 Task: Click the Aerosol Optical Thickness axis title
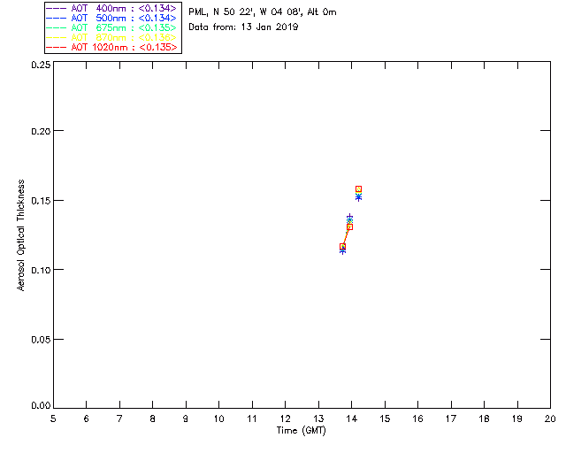point(21,235)
